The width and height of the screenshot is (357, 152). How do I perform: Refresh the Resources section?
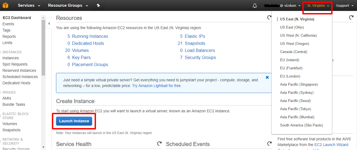[x=269, y=18]
